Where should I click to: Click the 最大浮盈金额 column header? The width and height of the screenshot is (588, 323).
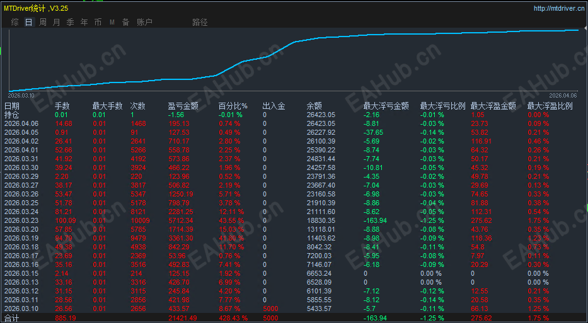pos(493,106)
